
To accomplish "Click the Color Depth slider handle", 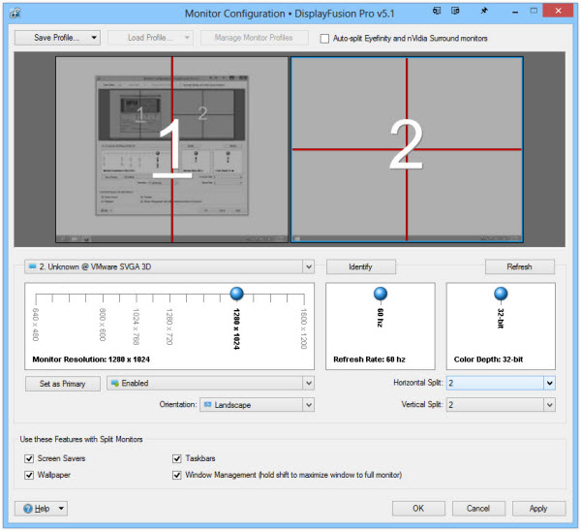I will [x=501, y=294].
